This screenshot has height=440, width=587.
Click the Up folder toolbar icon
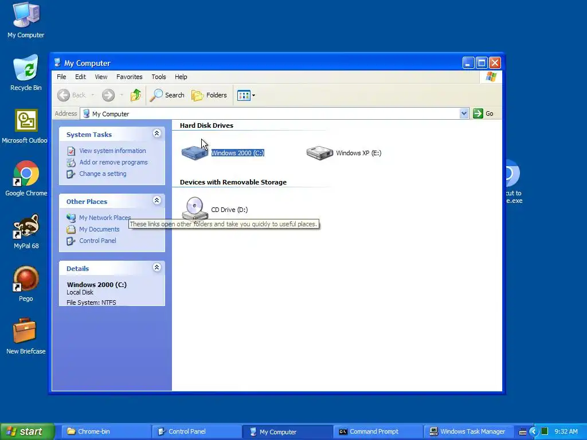coord(135,95)
